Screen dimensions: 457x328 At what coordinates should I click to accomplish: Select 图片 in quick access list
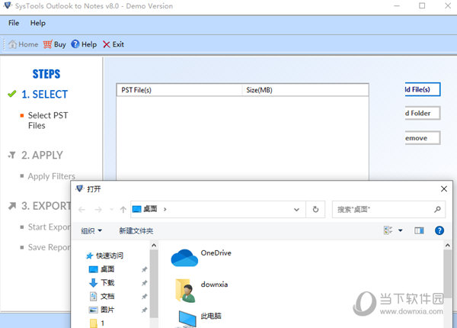pyautogui.click(x=101, y=310)
